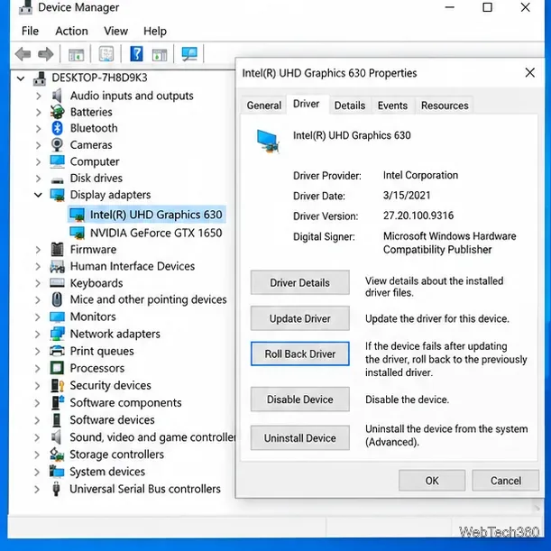This screenshot has height=551, width=551.
Task: Expand the Monitors category arrow
Action: click(37, 317)
